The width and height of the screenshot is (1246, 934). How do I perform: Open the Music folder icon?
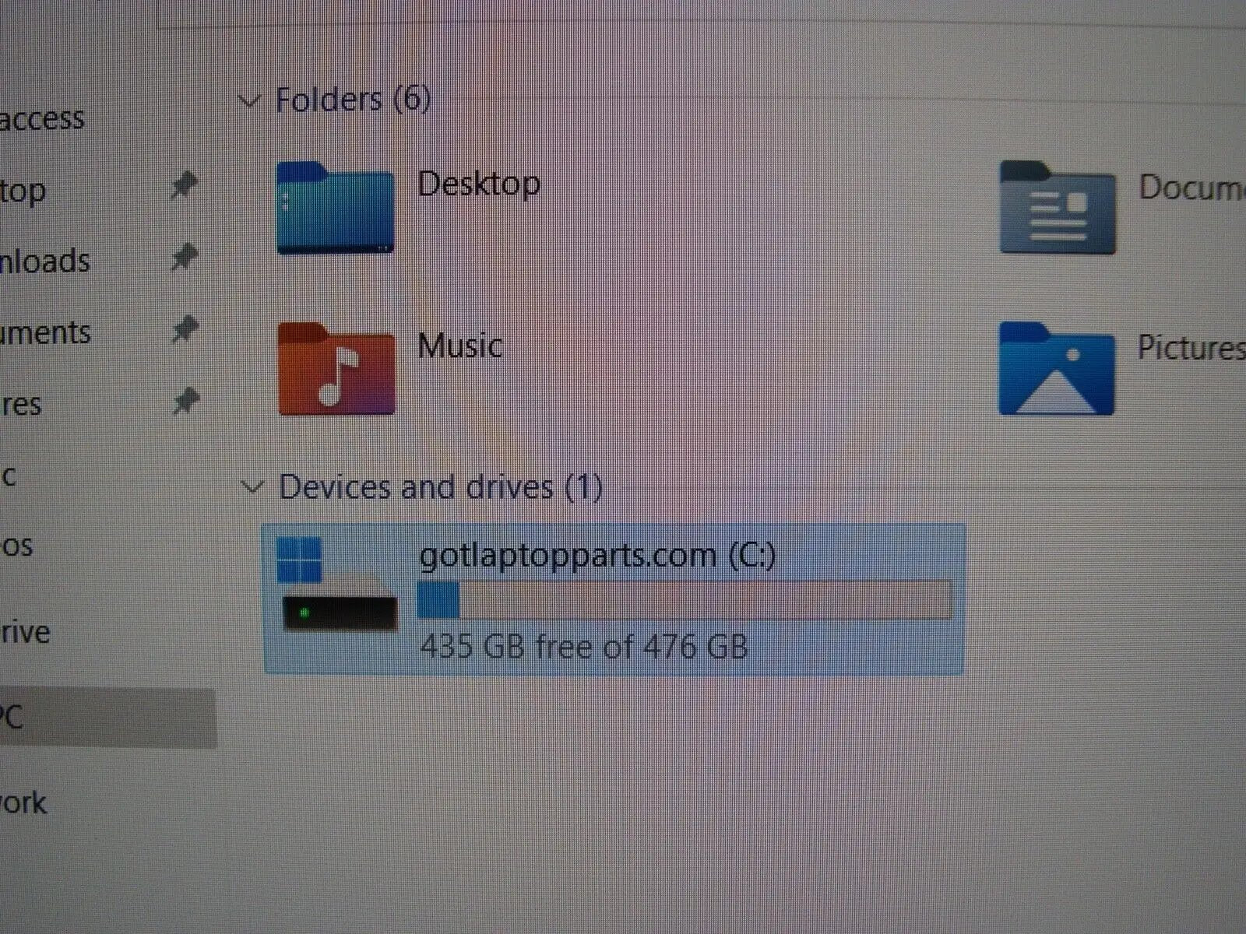click(336, 368)
